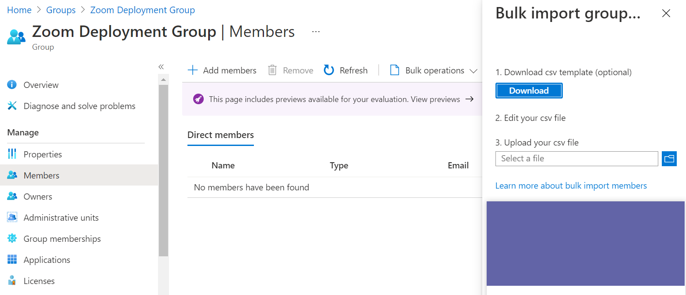
Task: Sort by Email column header
Action: (458, 165)
